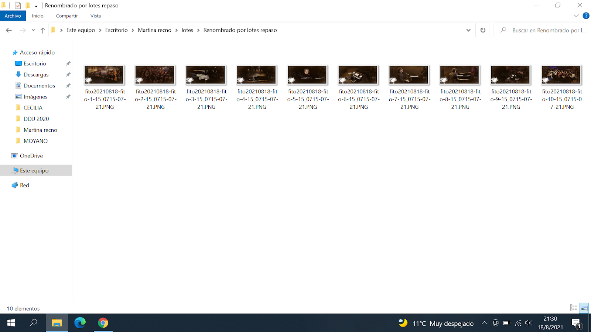This screenshot has width=591, height=332.
Task: Show hidden system tray icons
Action: (484, 323)
